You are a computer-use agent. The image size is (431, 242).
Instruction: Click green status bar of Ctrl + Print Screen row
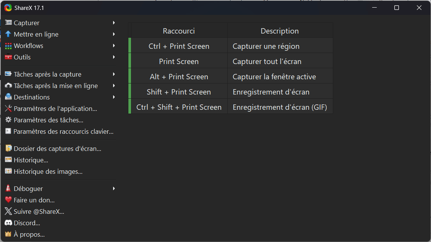130,45
